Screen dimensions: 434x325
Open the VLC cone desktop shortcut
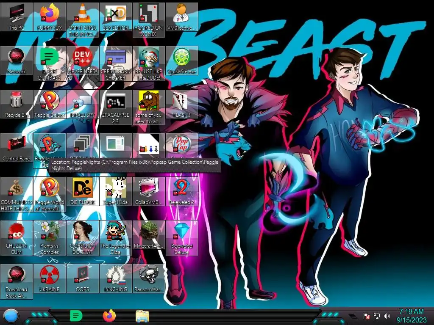[x=83, y=20]
